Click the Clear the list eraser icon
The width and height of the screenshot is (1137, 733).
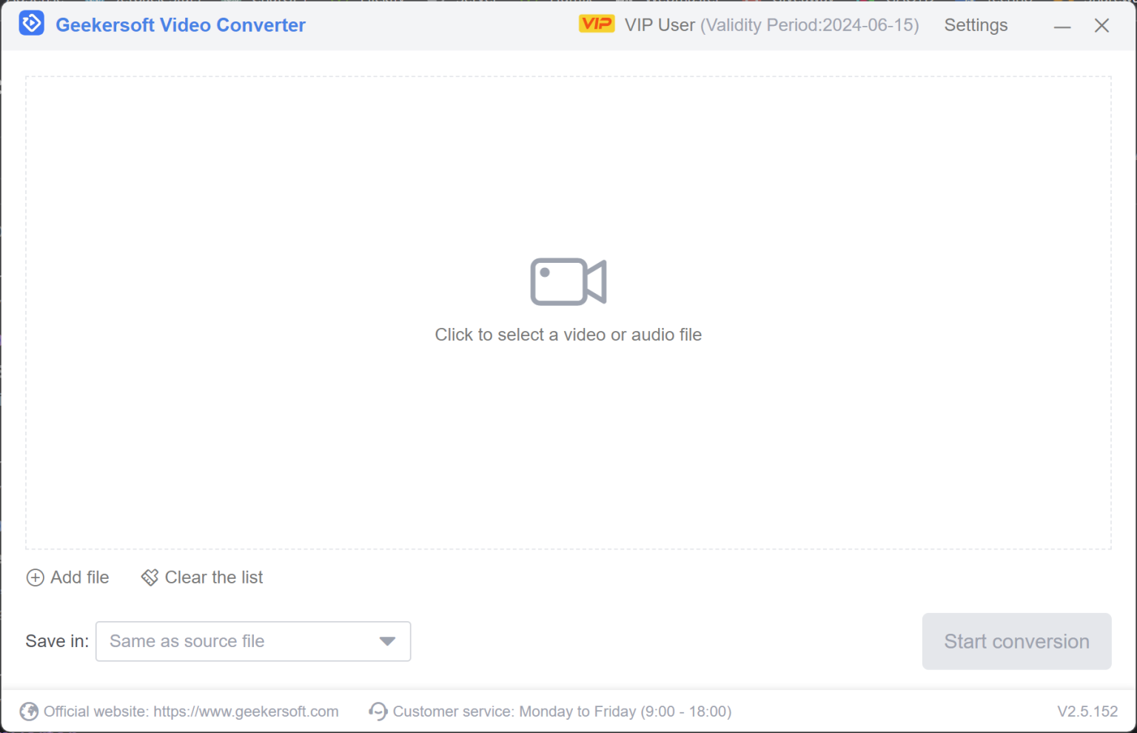pyautogui.click(x=149, y=578)
